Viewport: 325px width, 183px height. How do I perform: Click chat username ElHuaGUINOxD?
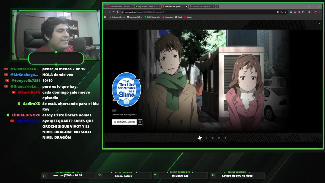click(x=26, y=115)
